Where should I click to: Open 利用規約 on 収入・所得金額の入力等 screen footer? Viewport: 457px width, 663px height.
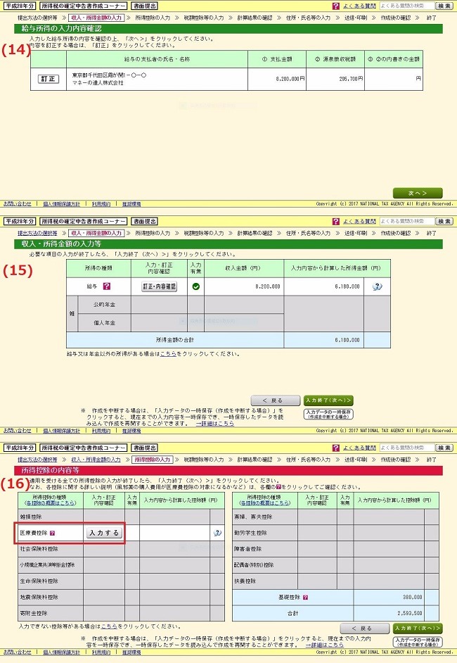click(101, 431)
